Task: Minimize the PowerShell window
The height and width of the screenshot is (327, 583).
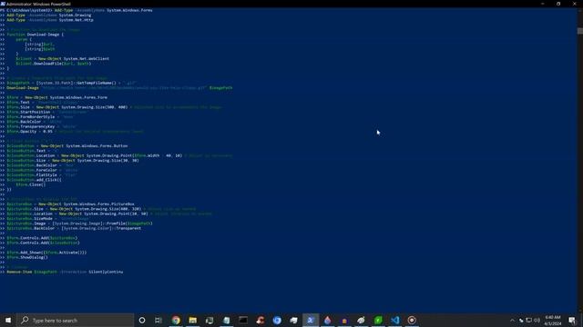Action: [543, 4]
